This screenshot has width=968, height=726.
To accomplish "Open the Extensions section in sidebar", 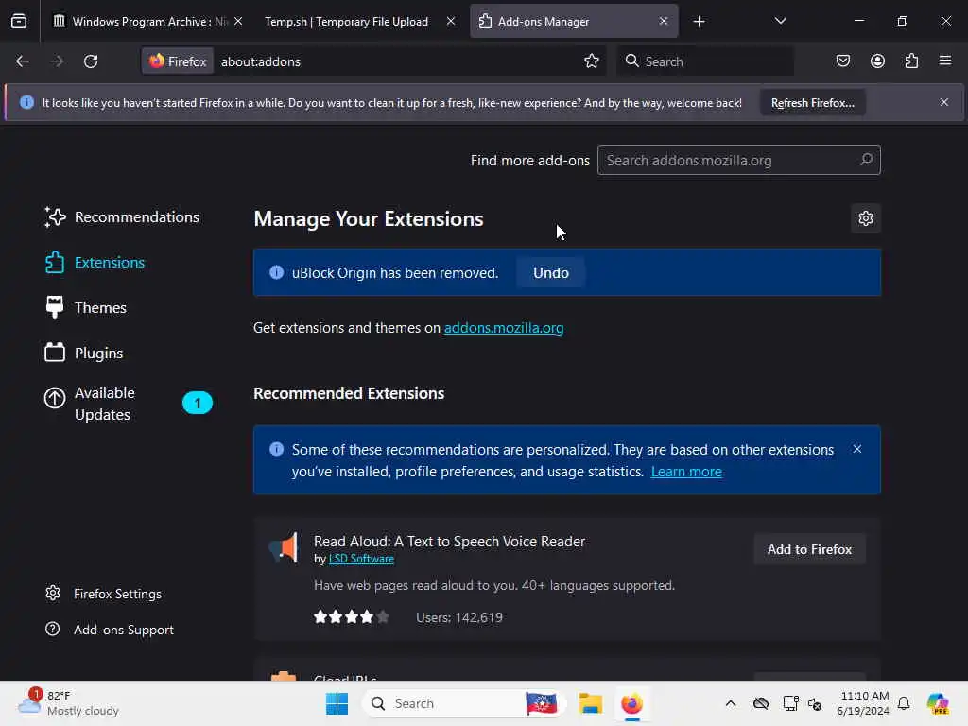I will [95, 263].
